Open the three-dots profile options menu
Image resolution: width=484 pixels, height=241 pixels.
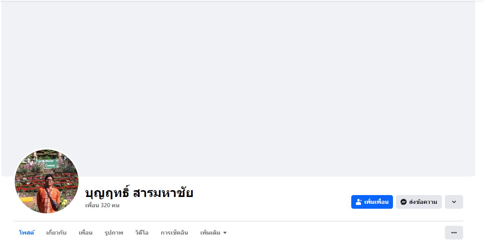(454, 233)
